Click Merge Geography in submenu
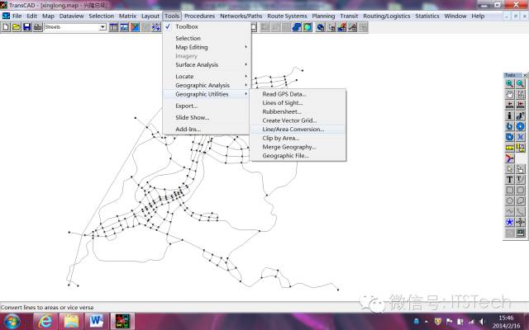This screenshot has height=330, width=529. click(x=290, y=147)
